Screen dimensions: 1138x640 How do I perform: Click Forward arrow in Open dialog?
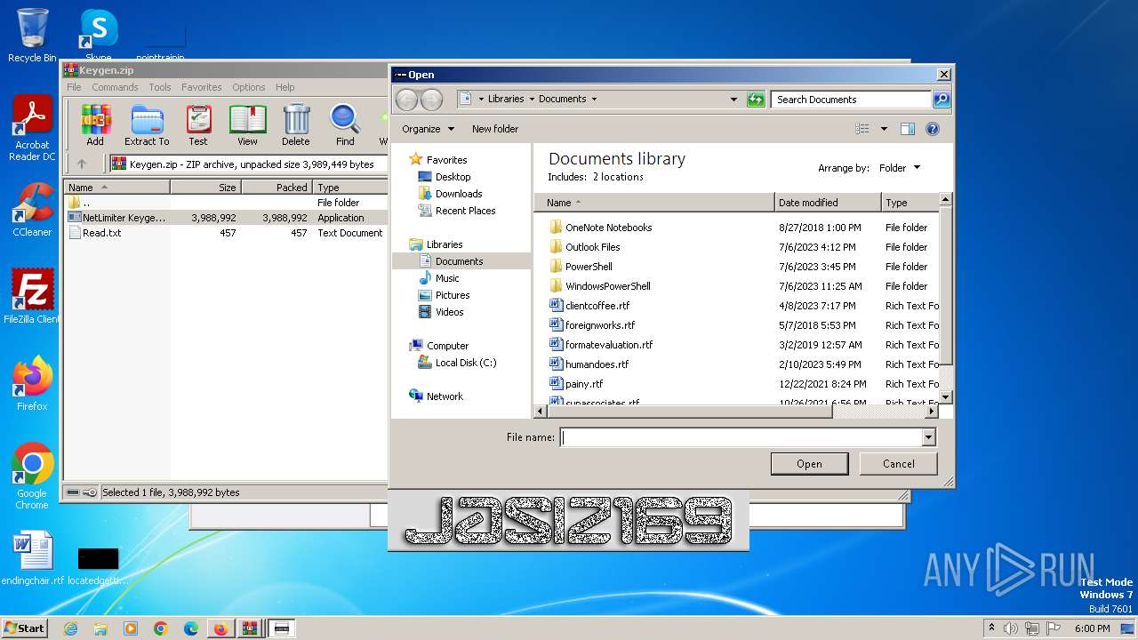(431, 100)
